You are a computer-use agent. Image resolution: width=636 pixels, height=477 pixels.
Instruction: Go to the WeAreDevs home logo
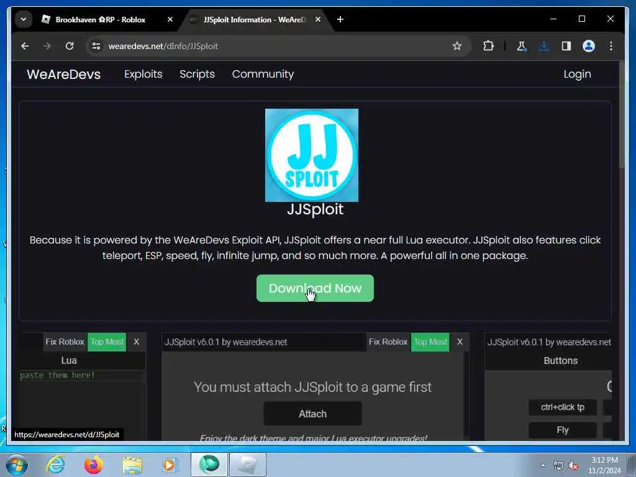pos(64,75)
